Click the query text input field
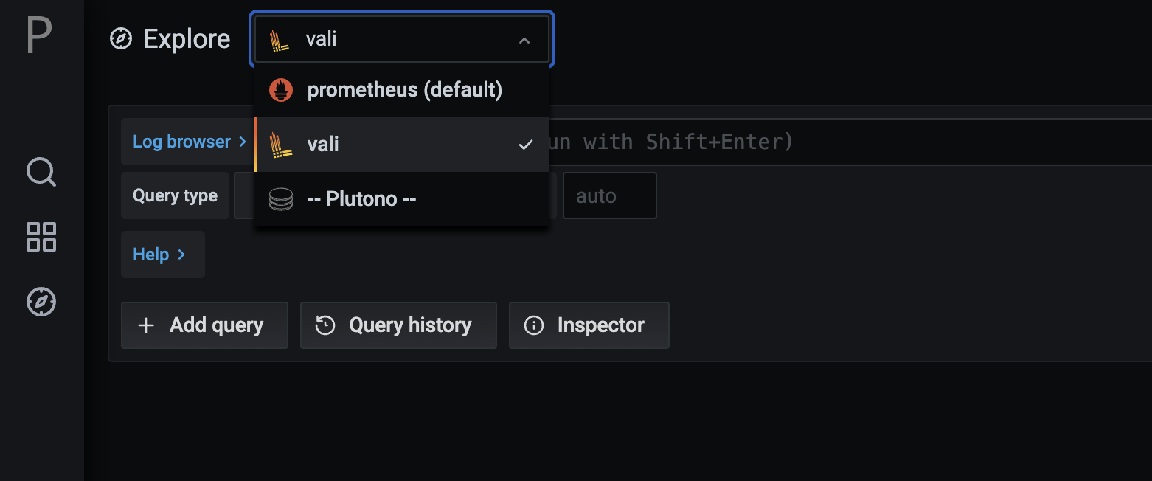This screenshot has height=481, width=1152. coord(811,142)
